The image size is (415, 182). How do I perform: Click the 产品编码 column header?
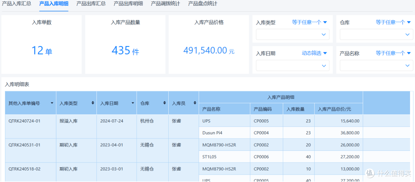pyautogui.click(x=267, y=109)
